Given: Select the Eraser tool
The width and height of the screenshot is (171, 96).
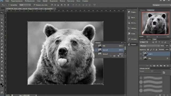Looking at the screenshot, I should [2, 47].
